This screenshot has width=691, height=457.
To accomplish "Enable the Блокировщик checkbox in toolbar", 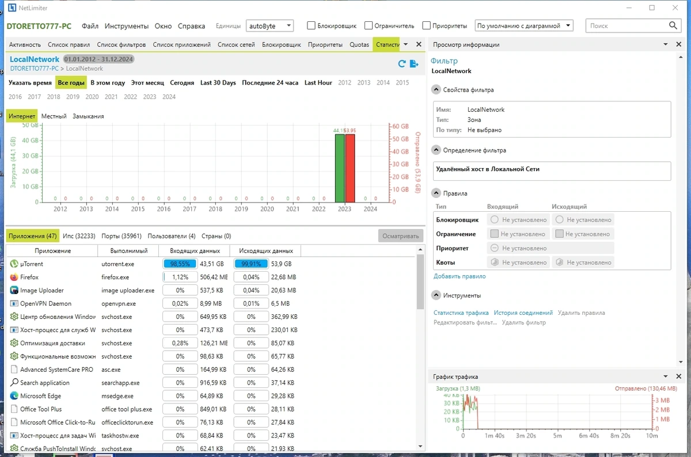I will click(311, 25).
